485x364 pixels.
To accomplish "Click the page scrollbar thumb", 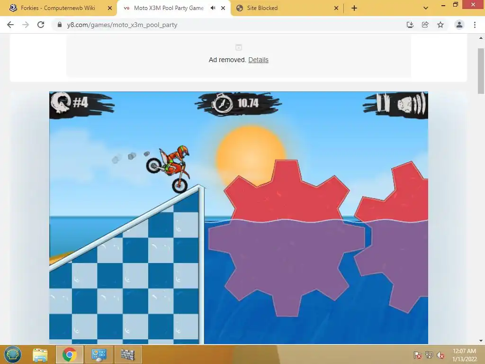I will point(481,71).
